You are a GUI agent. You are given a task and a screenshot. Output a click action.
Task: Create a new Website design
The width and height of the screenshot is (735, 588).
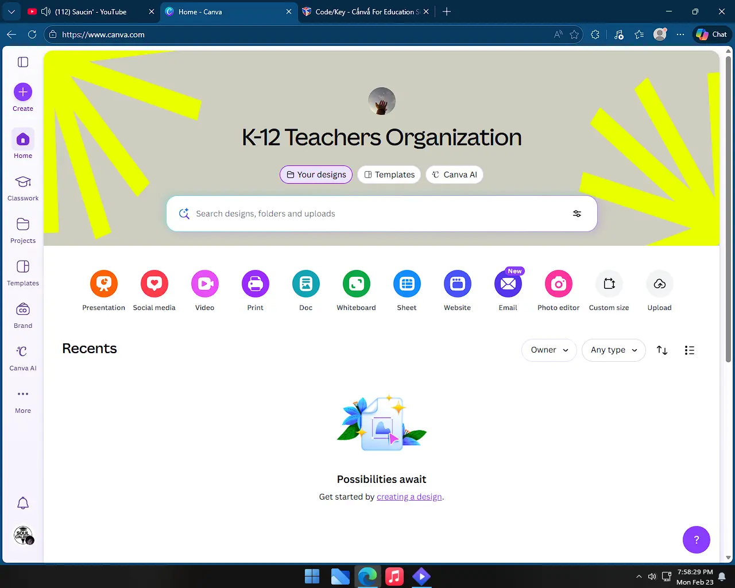[x=457, y=291]
